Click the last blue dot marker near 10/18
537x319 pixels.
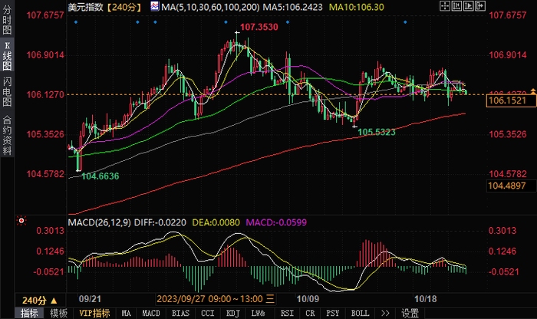405,22
